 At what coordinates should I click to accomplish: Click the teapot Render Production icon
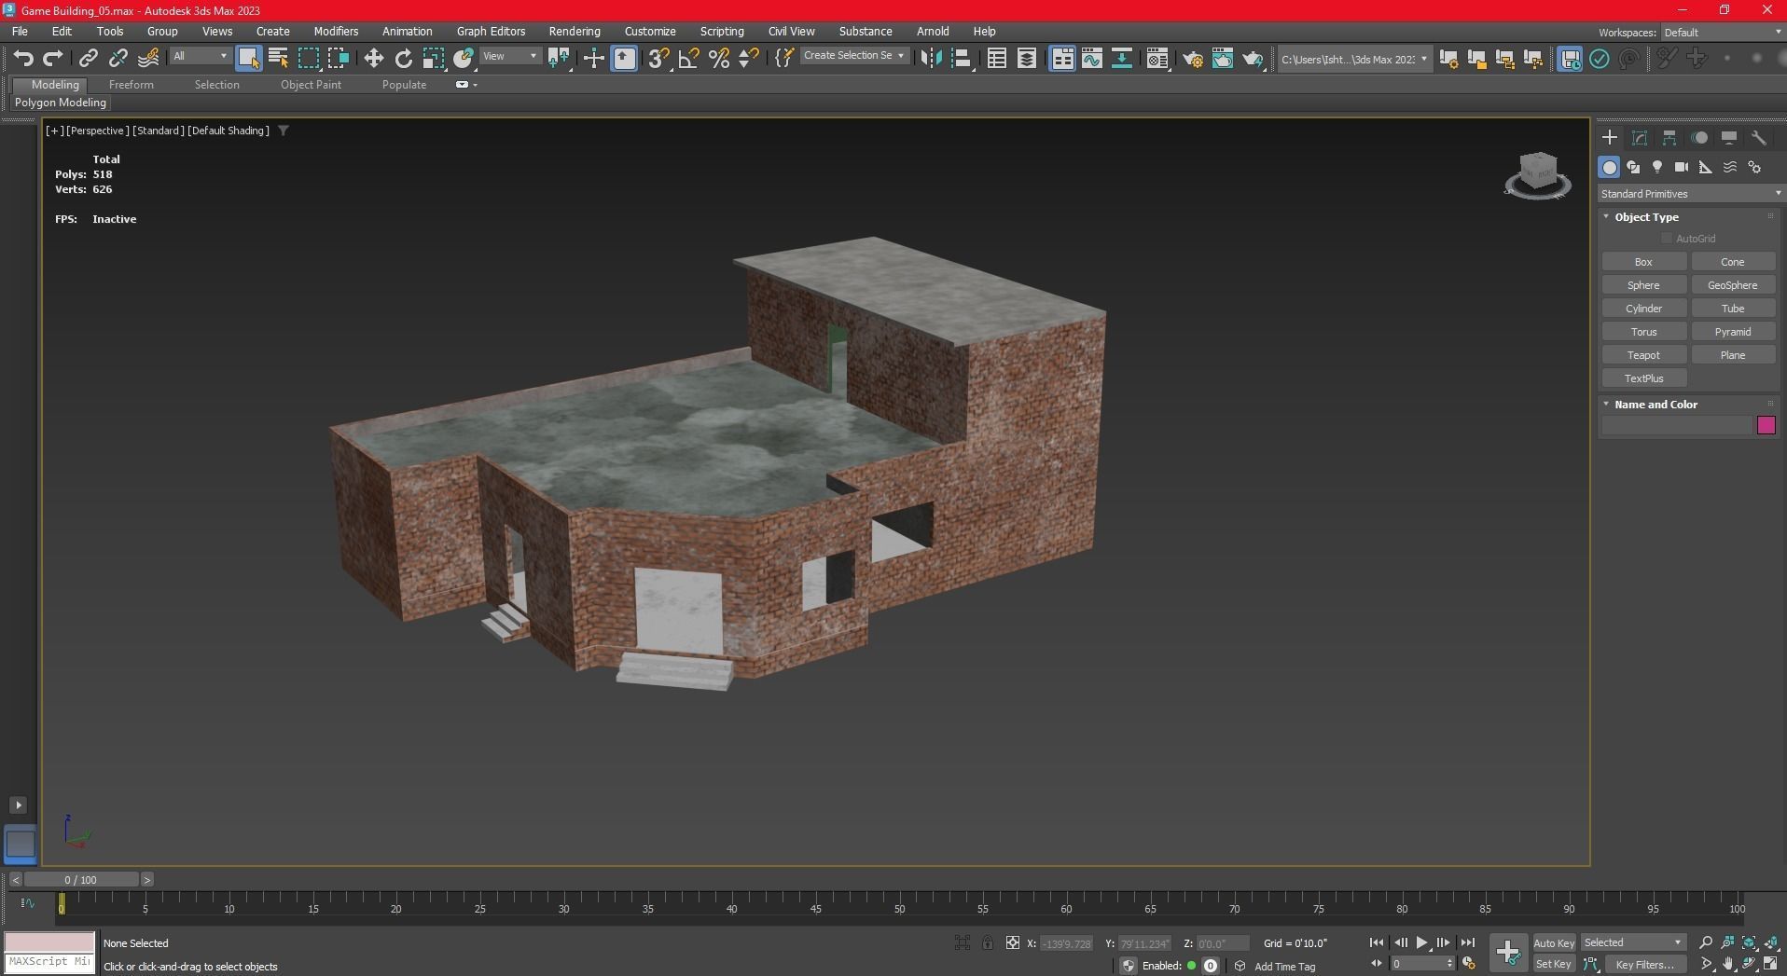pos(1253,59)
